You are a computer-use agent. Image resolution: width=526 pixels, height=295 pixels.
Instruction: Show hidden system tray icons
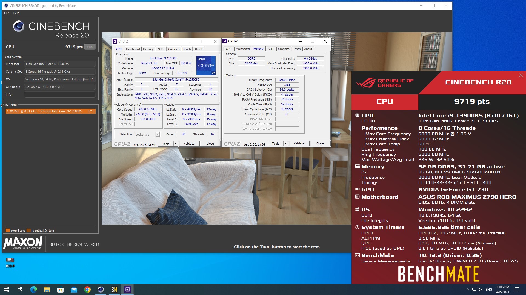pyautogui.click(x=467, y=290)
